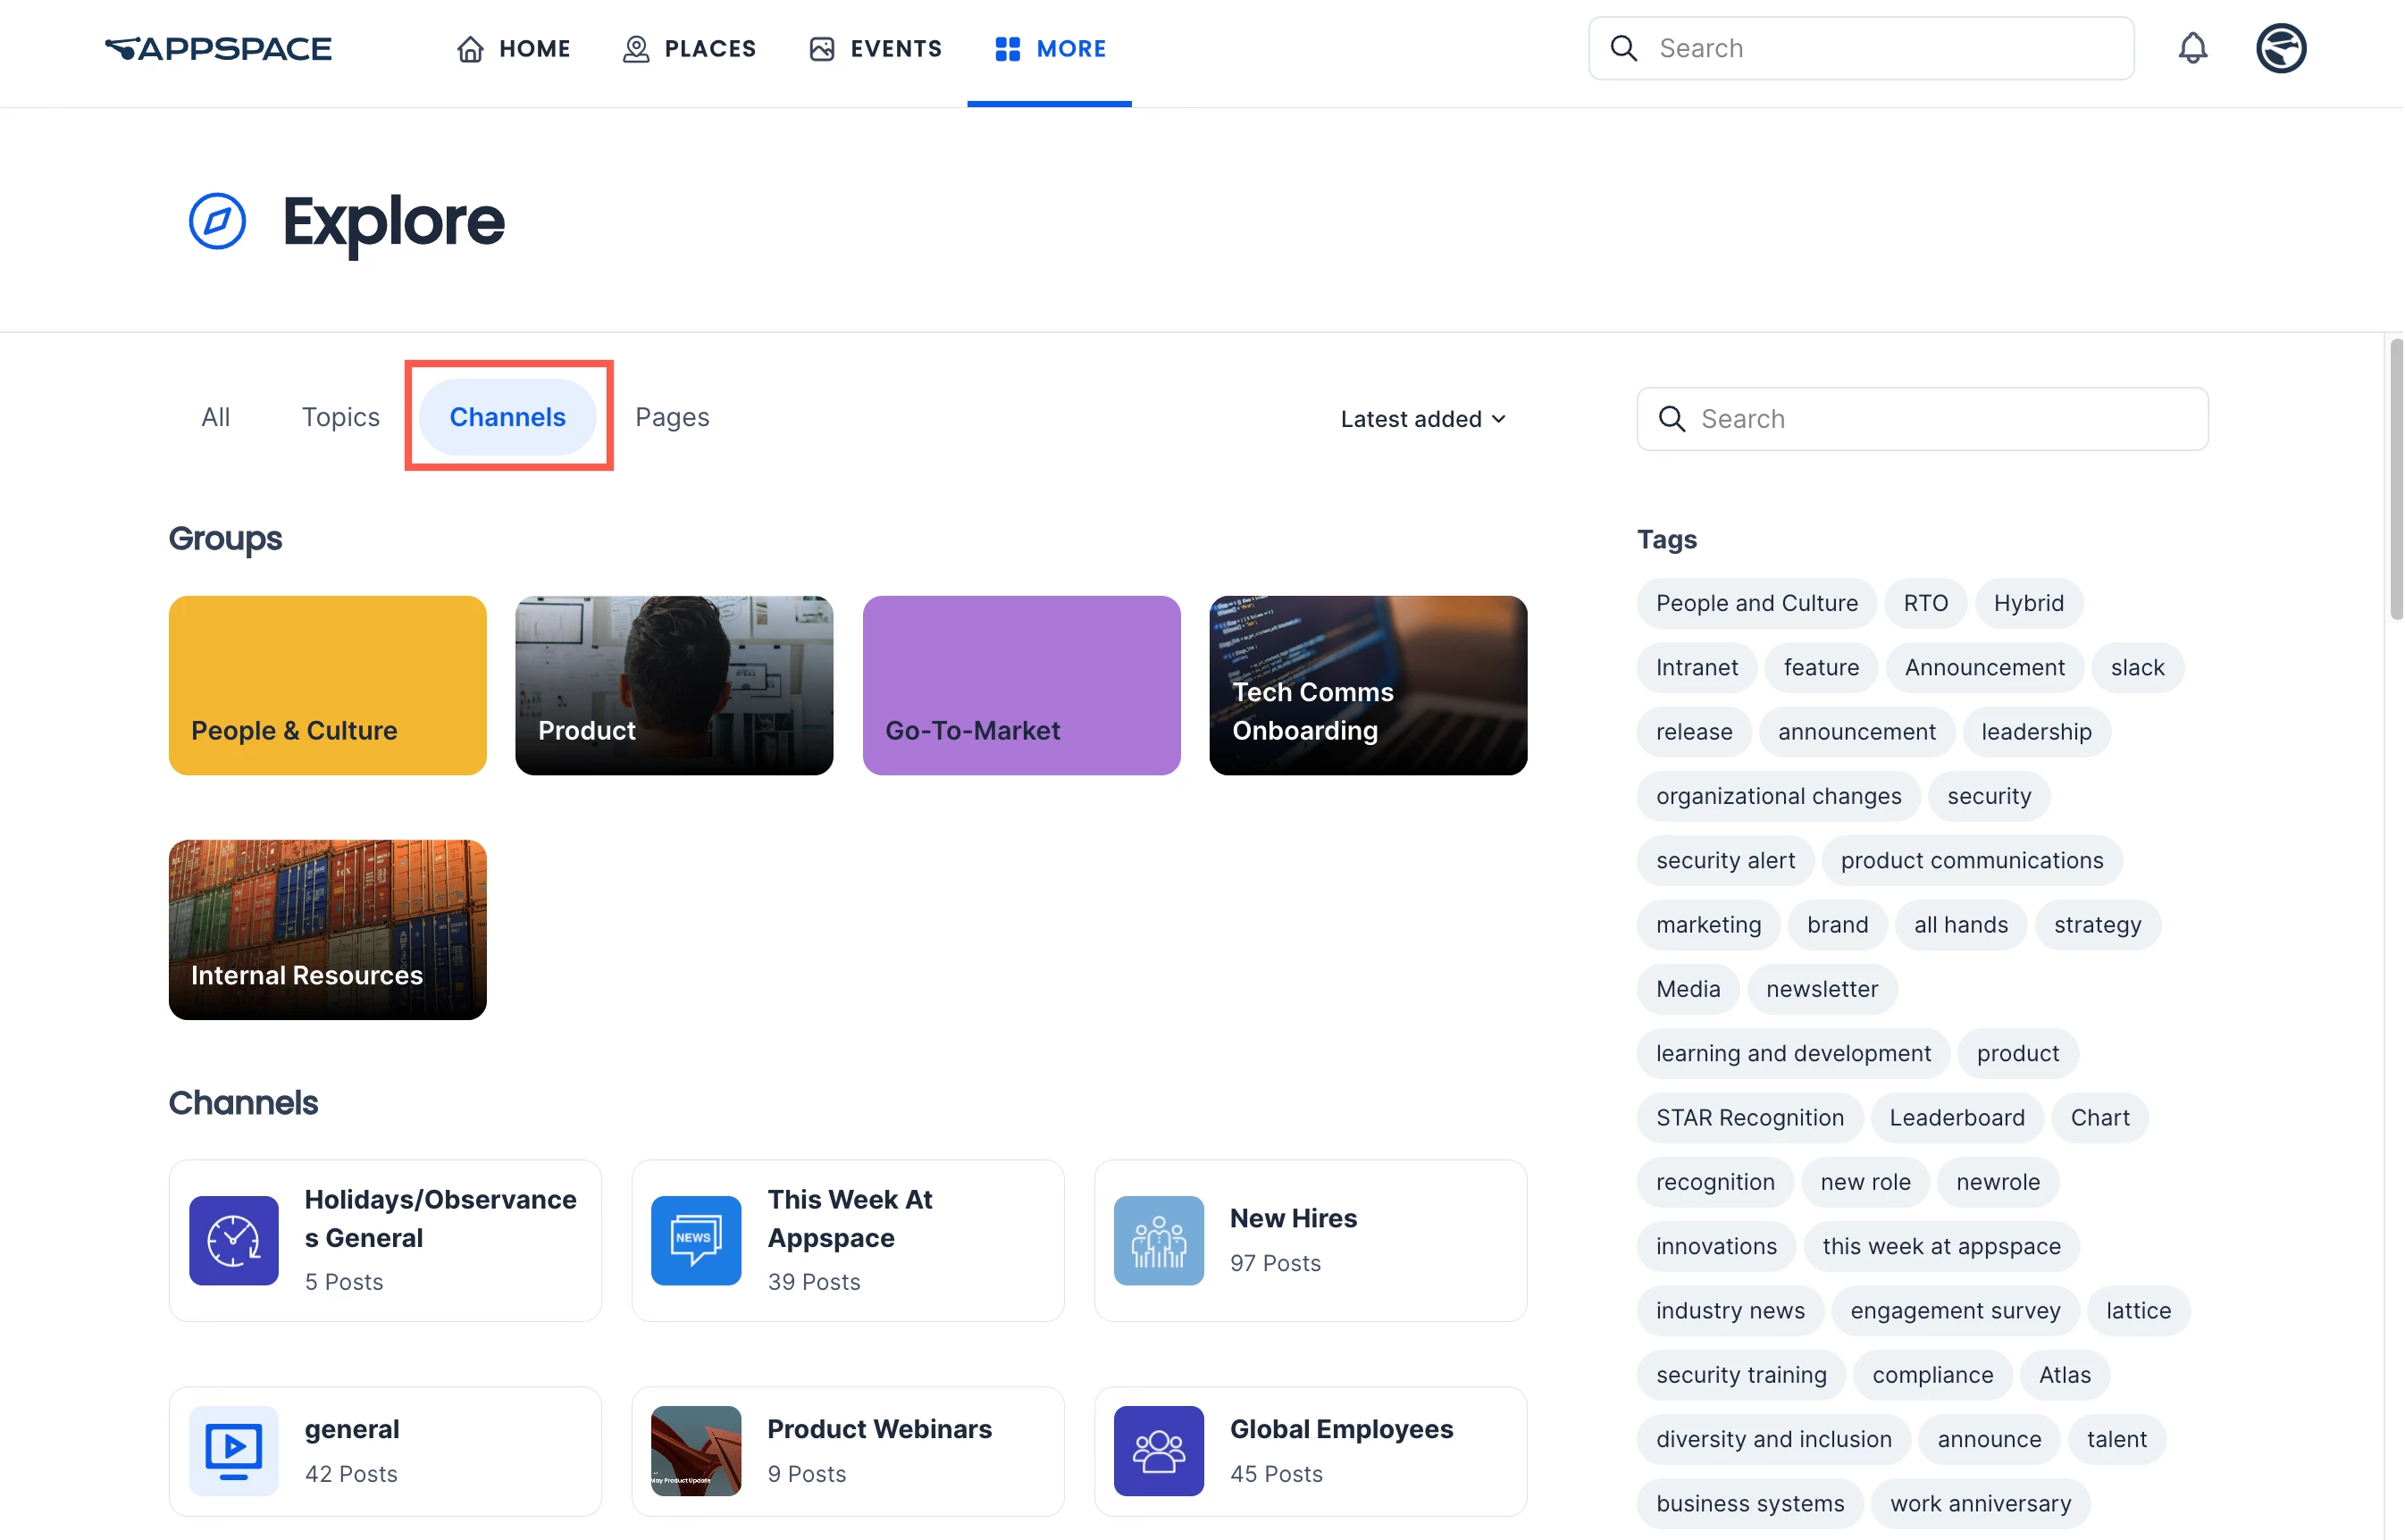The width and height of the screenshot is (2405, 1540).
Task: Switch to the Pages tab
Action: click(672, 417)
